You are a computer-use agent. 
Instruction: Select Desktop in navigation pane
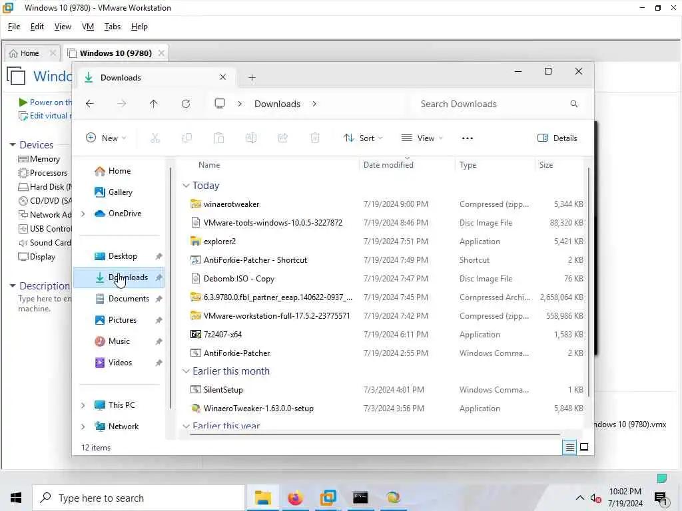tap(119, 256)
